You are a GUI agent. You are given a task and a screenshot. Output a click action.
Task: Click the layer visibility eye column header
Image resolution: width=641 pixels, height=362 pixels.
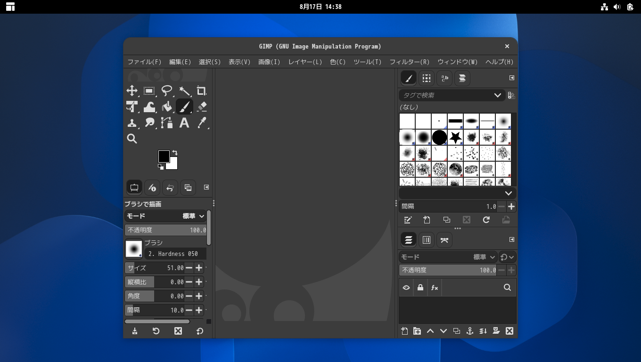(406, 288)
